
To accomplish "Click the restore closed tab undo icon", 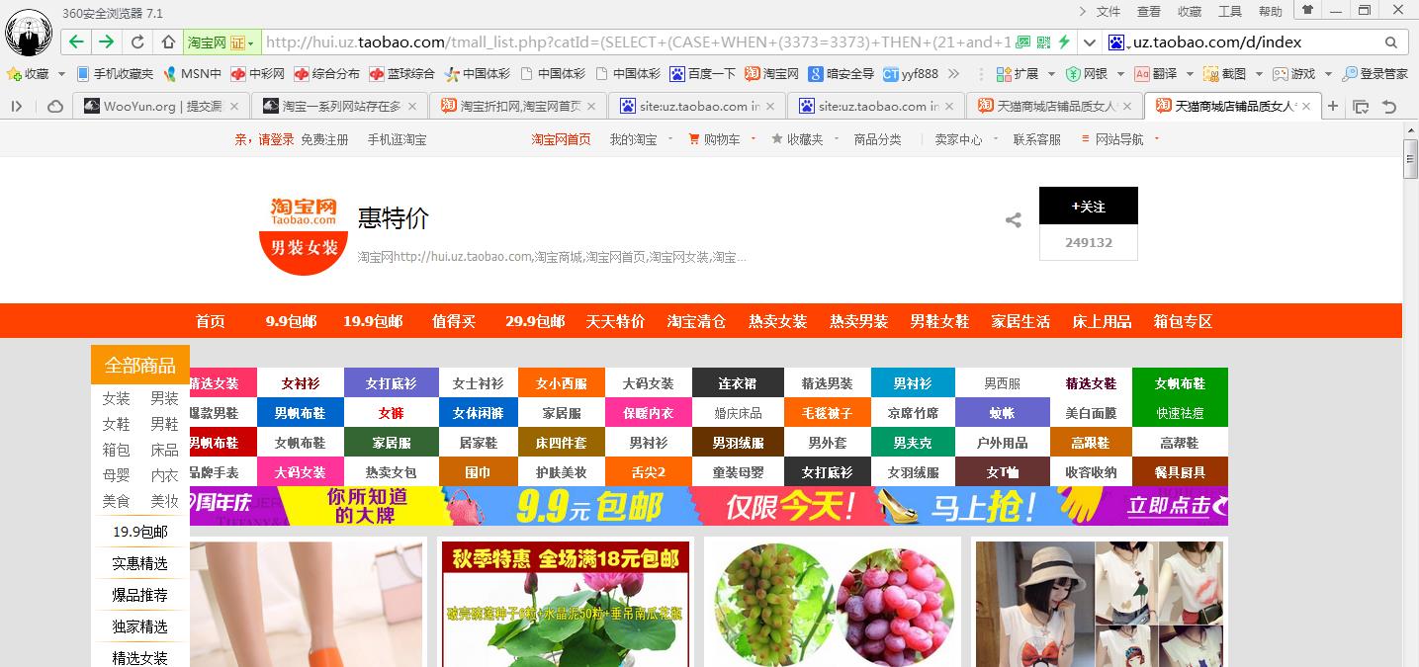I will (1389, 107).
